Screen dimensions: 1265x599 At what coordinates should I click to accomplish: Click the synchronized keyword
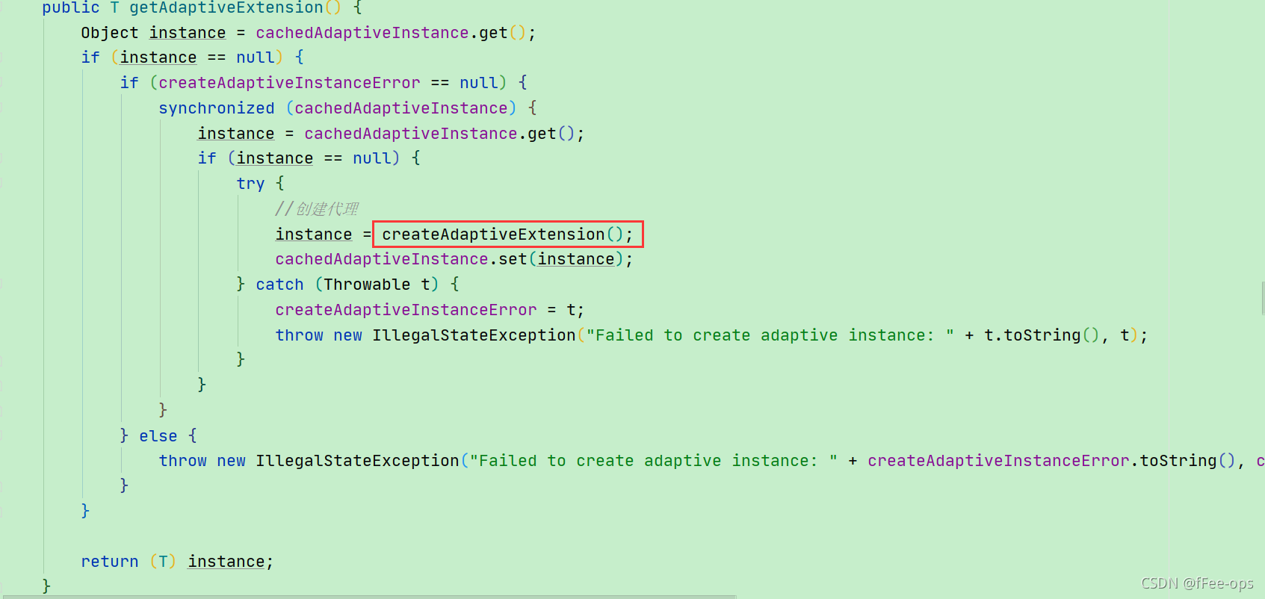(217, 108)
